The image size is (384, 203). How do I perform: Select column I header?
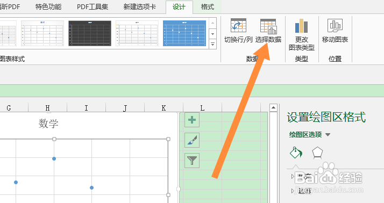click(86, 108)
